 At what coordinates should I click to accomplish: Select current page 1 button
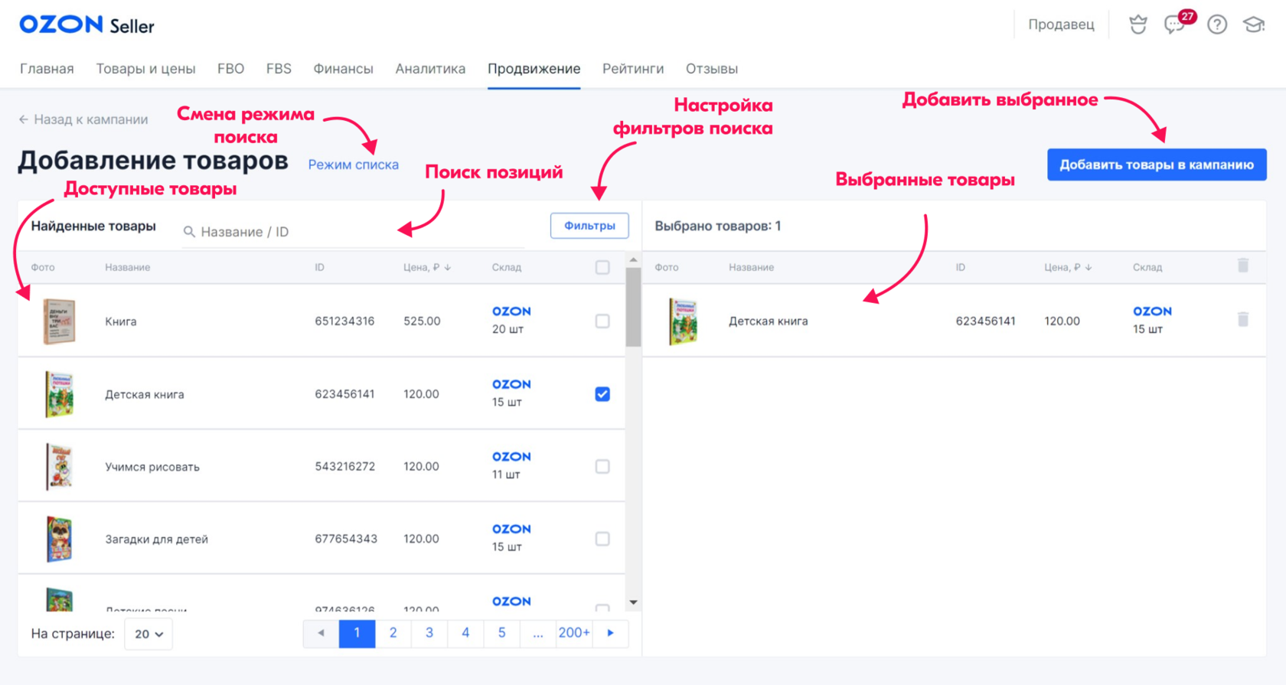click(x=357, y=633)
